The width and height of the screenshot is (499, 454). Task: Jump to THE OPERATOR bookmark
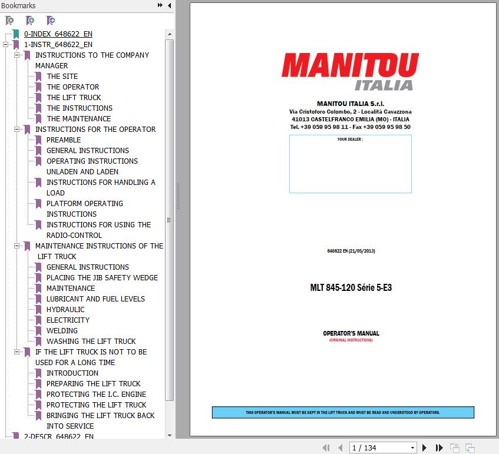(x=73, y=87)
